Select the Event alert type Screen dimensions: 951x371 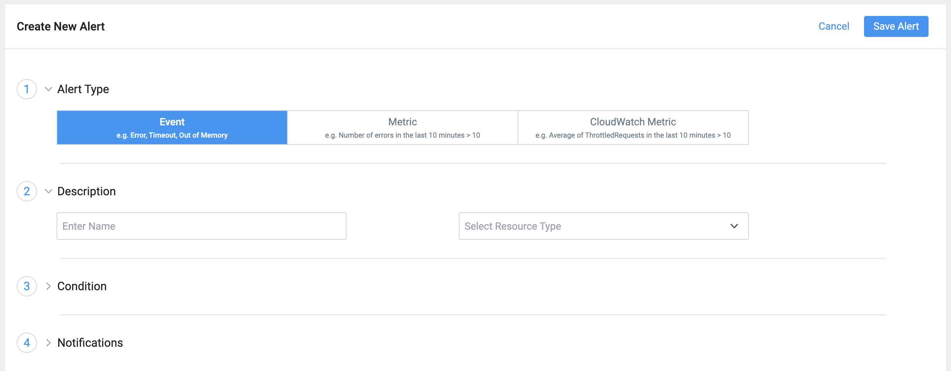[172, 128]
